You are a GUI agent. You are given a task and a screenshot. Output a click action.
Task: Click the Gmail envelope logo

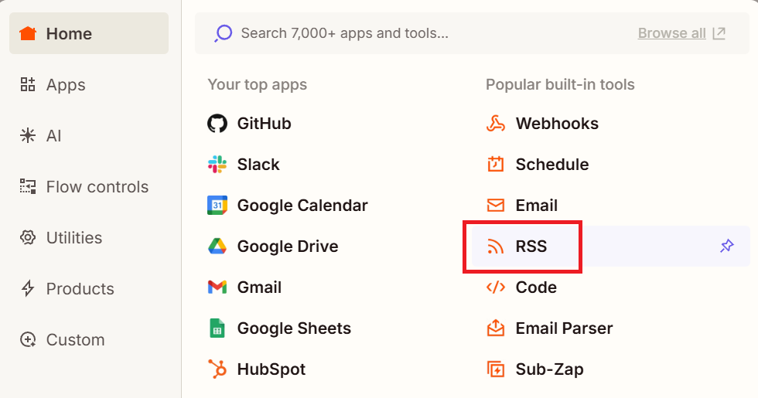217,287
